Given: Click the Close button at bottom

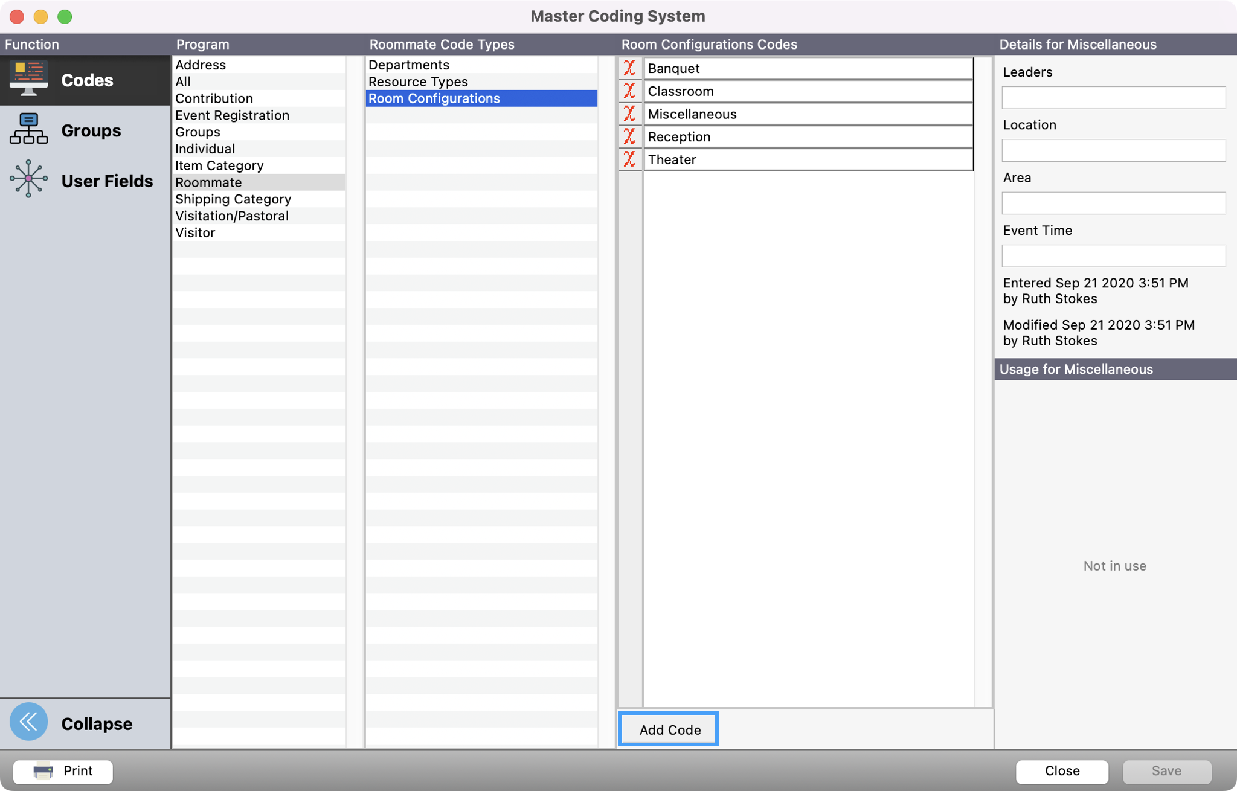Looking at the screenshot, I should point(1061,771).
